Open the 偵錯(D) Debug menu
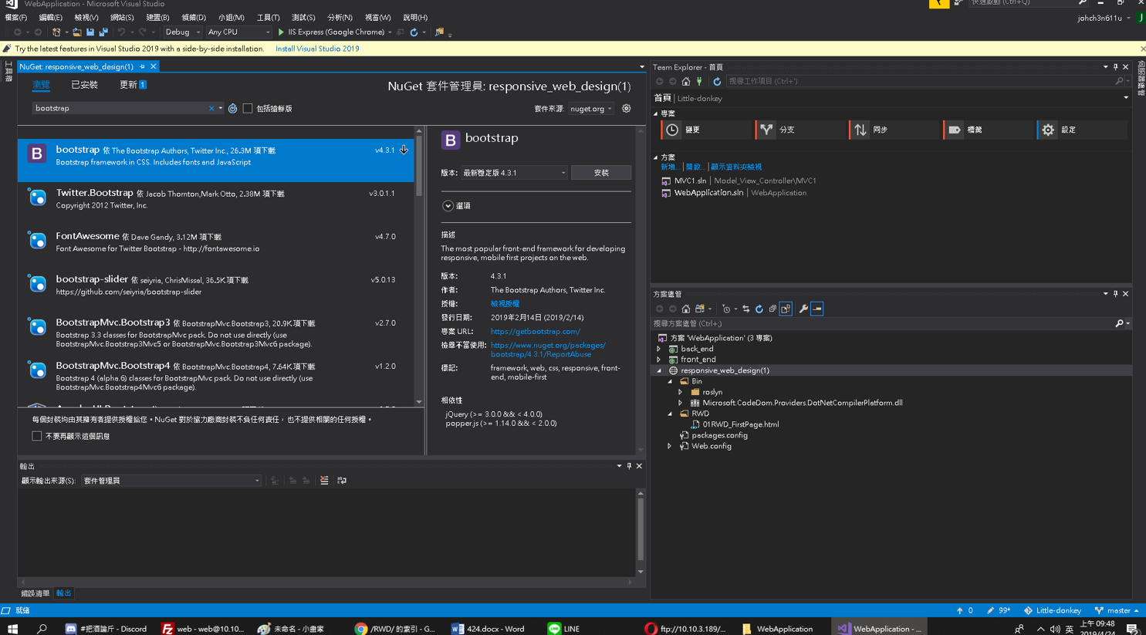Image resolution: width=1146 pixels, height=635 pixels. pyautogui.click(x=194, y=18)
